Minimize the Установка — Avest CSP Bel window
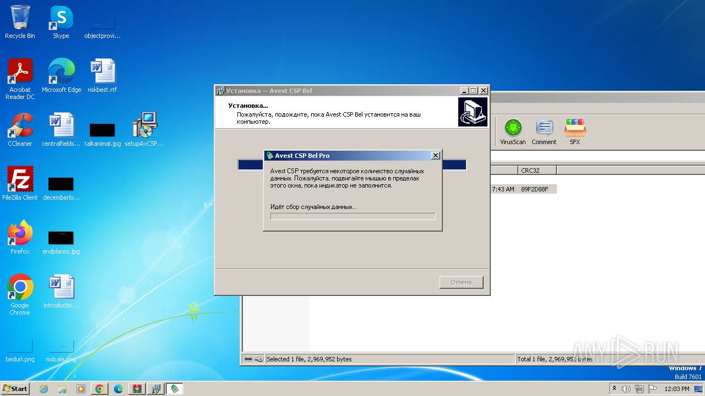Viewport: 705px width, 396px height. click(x=464, y=91)
